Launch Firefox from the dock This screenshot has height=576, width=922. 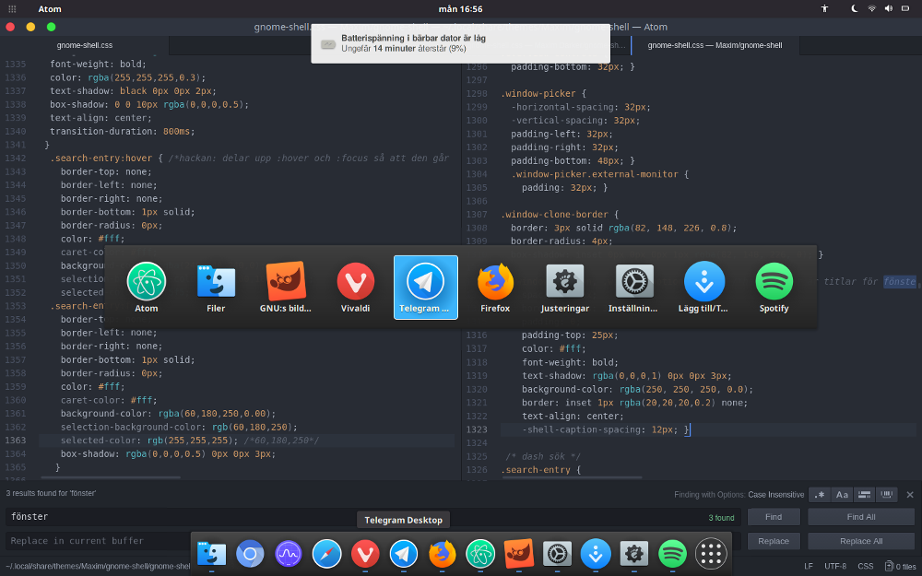click(443, 554)
